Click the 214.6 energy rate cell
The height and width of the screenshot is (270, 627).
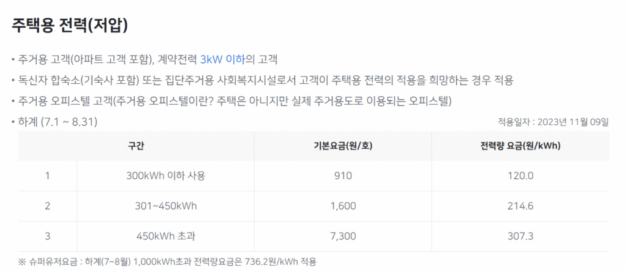click(x=520, y=206)
